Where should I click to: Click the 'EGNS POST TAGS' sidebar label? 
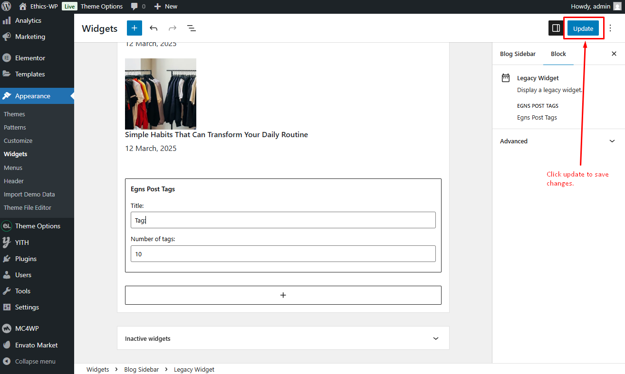[538, 106]
